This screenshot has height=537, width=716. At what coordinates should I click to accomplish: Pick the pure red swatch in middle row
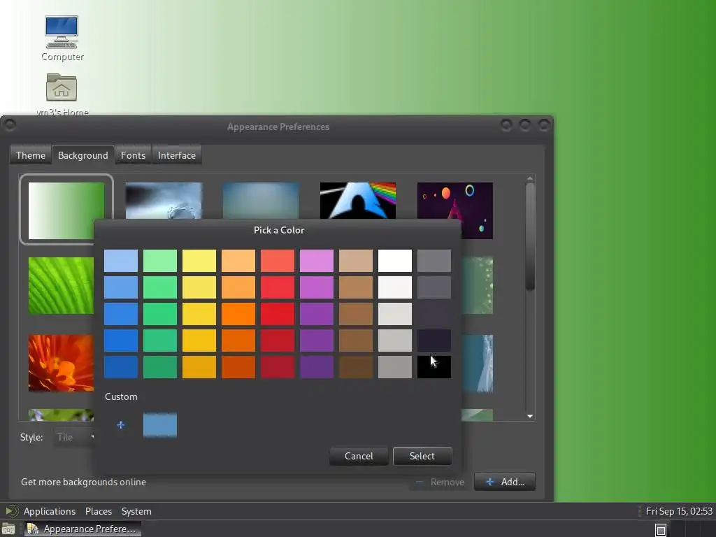point(278,314)
